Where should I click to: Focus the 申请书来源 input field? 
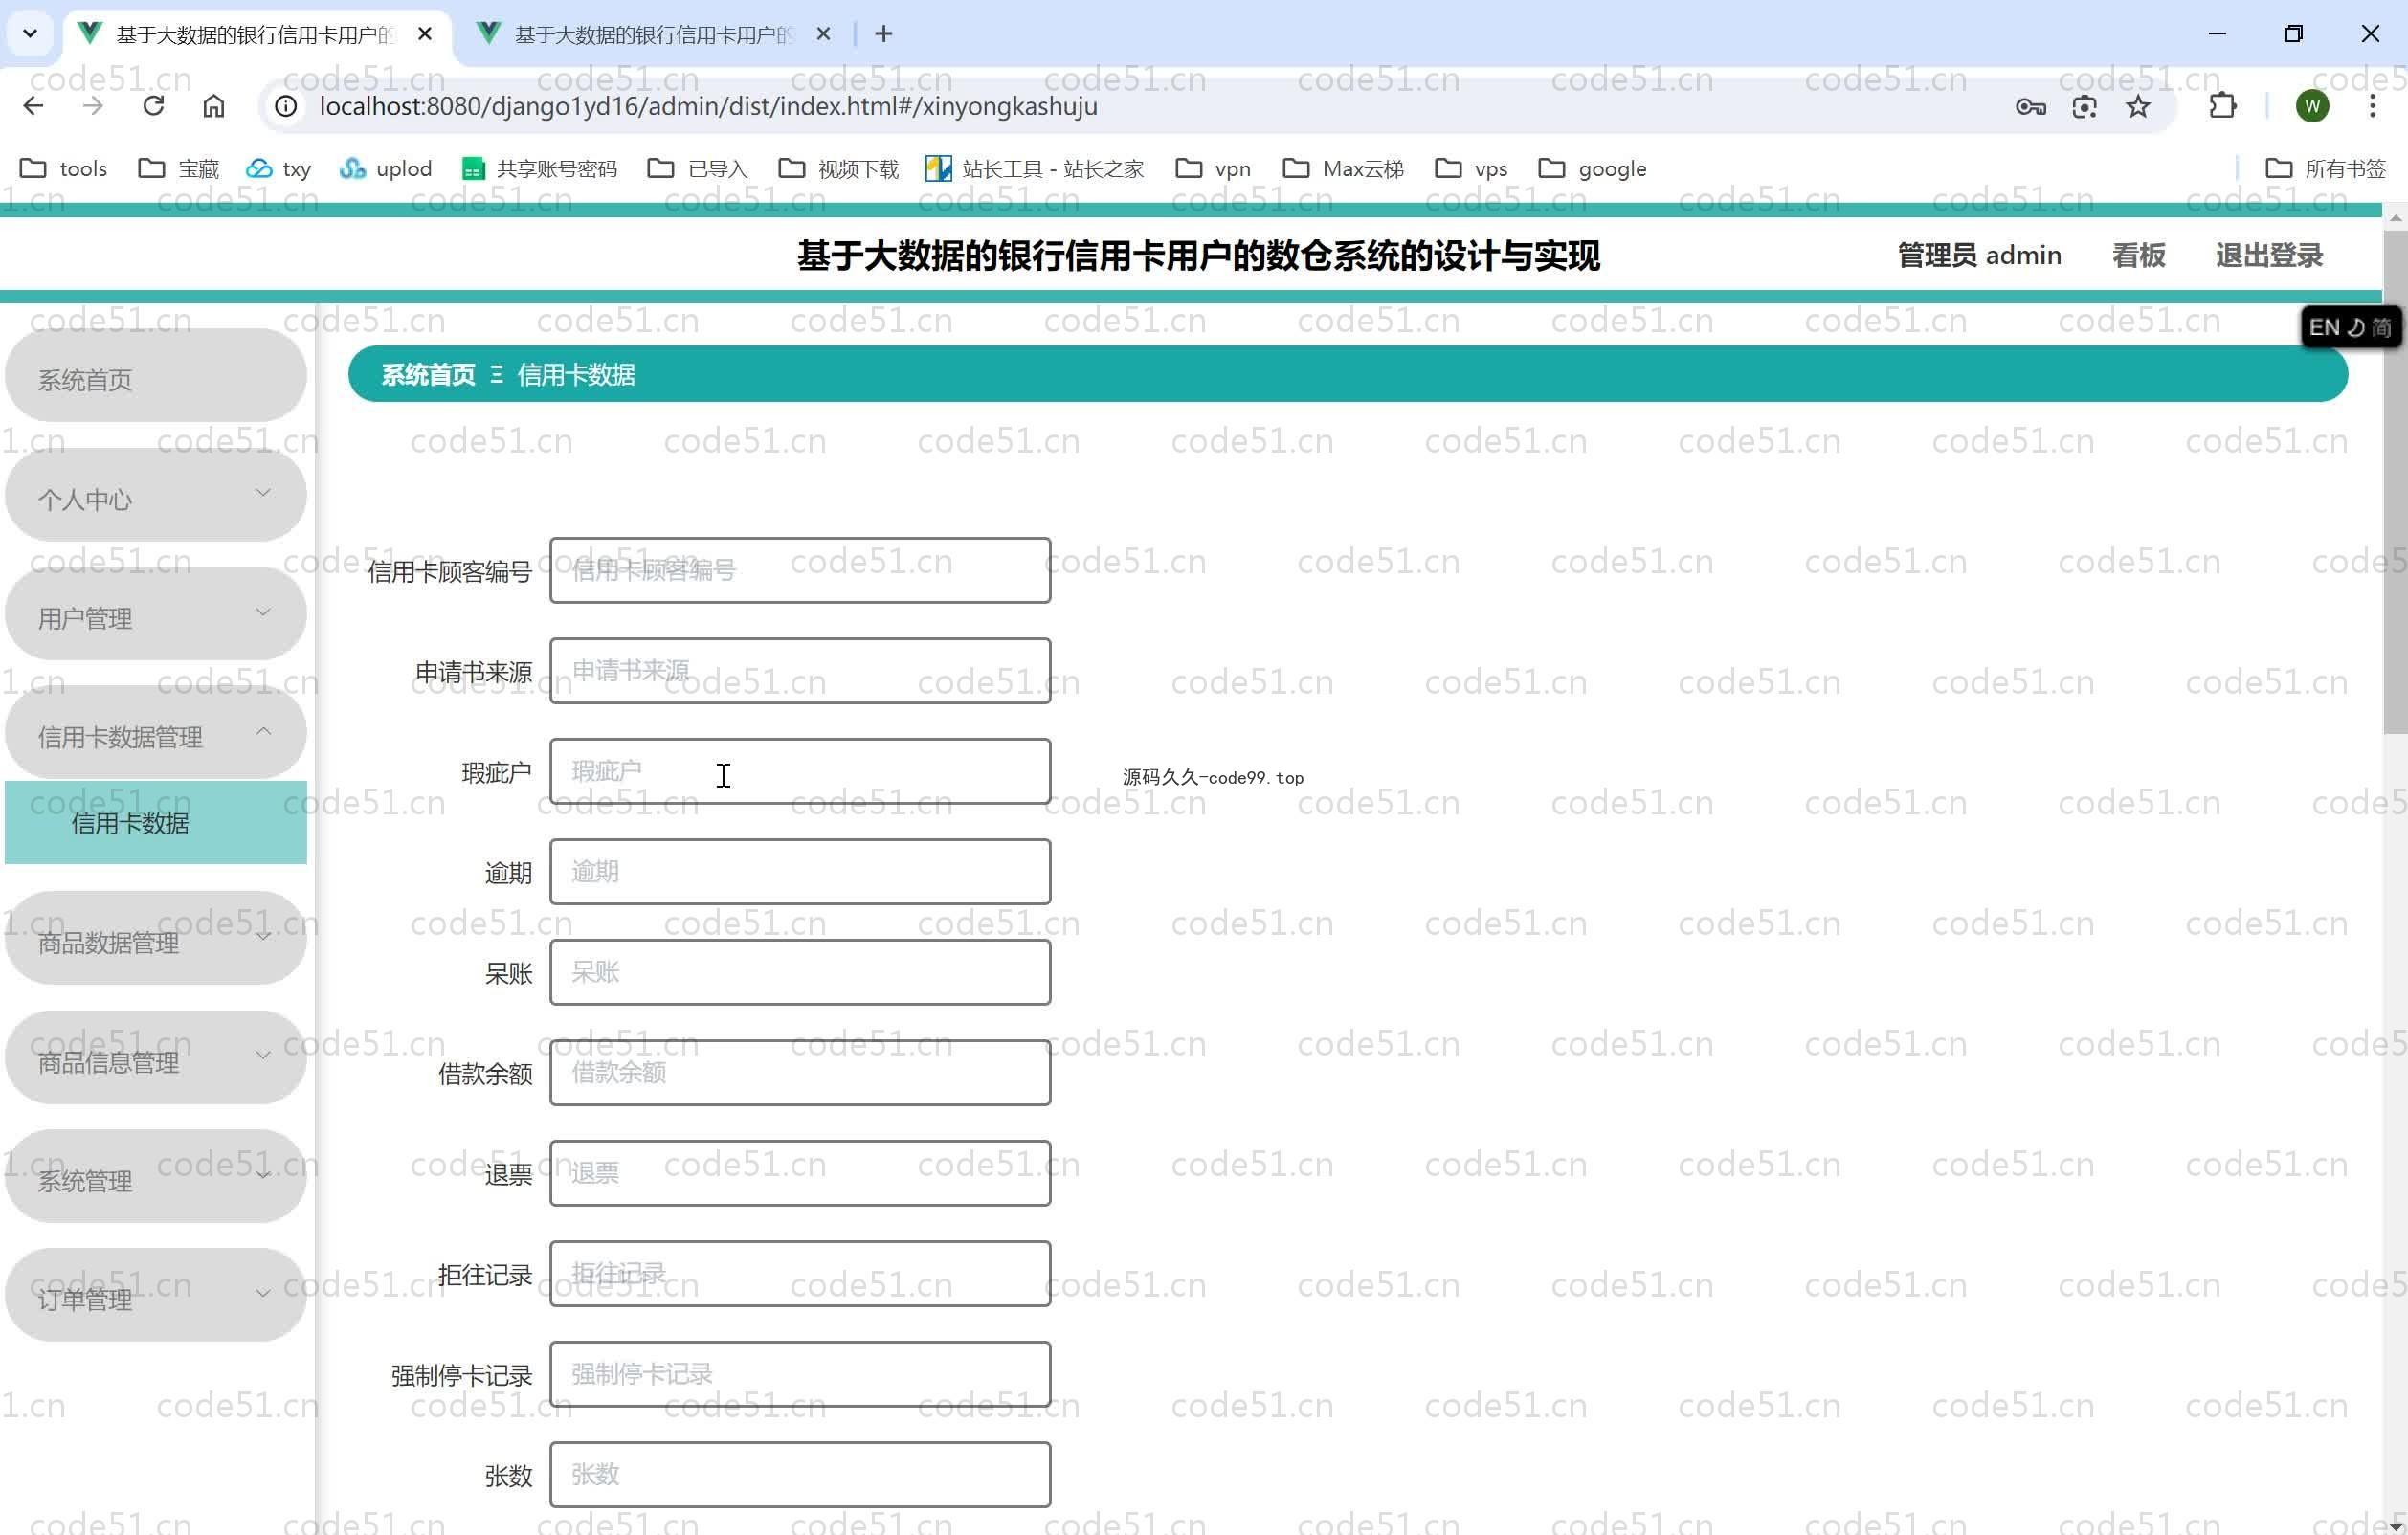(x=800, y=671)
